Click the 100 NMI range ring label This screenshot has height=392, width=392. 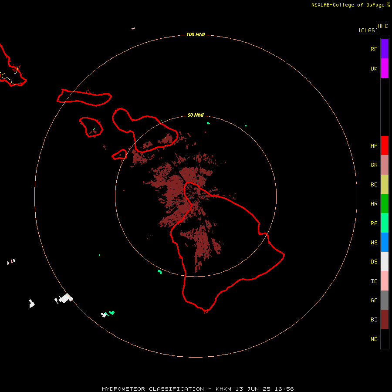(x=196, y=34)
